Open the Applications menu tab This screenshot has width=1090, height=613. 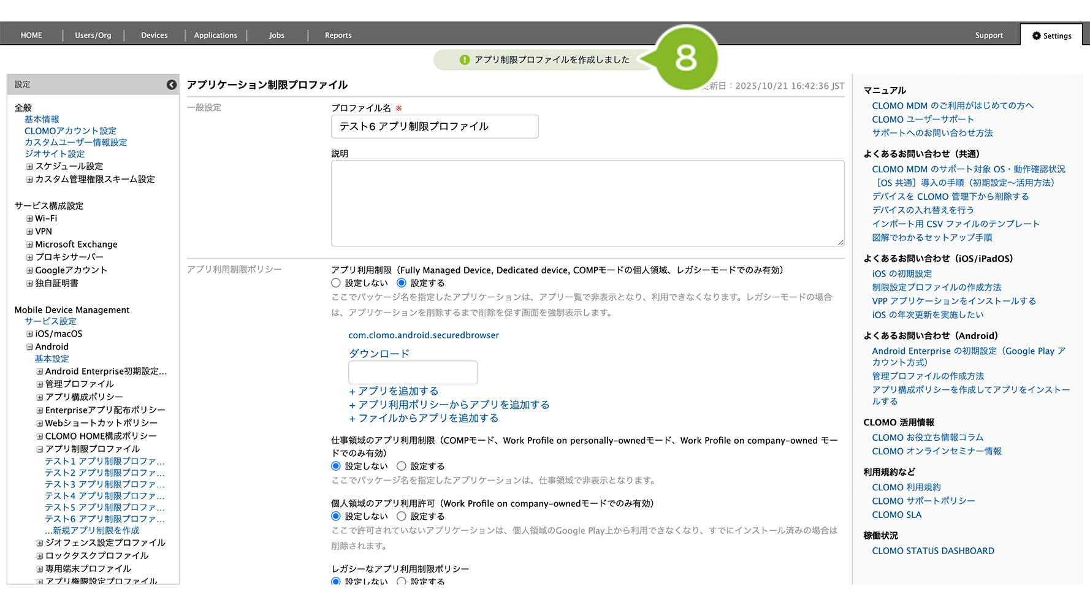click(x=215, y=36)
